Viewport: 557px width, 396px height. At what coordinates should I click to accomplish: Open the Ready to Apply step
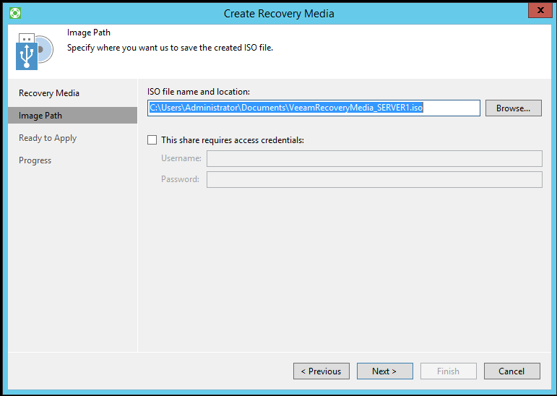click(x=48, y=138)
